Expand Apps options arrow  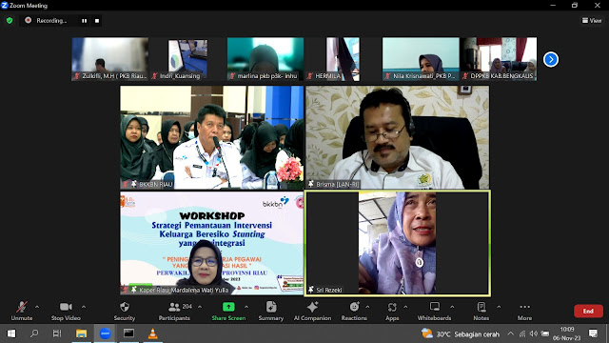pos(405,307)
